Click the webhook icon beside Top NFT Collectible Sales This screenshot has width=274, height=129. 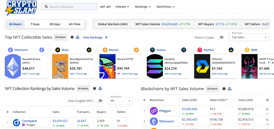pos(78,37)
